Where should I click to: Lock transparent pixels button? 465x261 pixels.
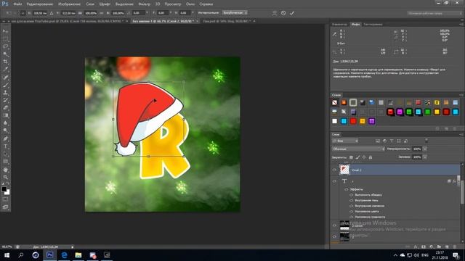click(351, 157)
